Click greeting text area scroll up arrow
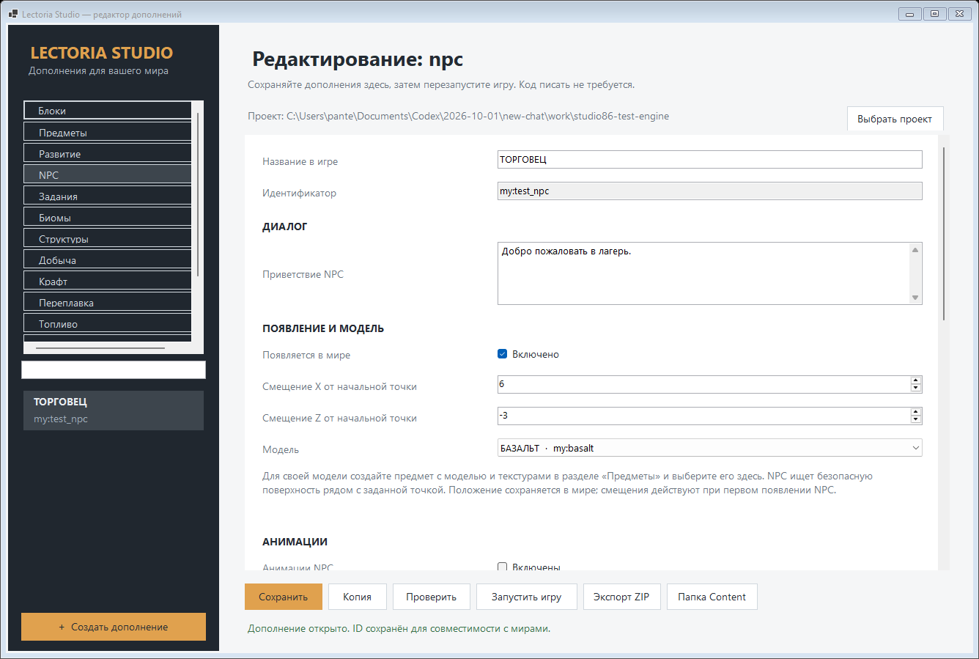Image resolution: width=979 pixels, height=659 pixels. [x=915, y=250]
